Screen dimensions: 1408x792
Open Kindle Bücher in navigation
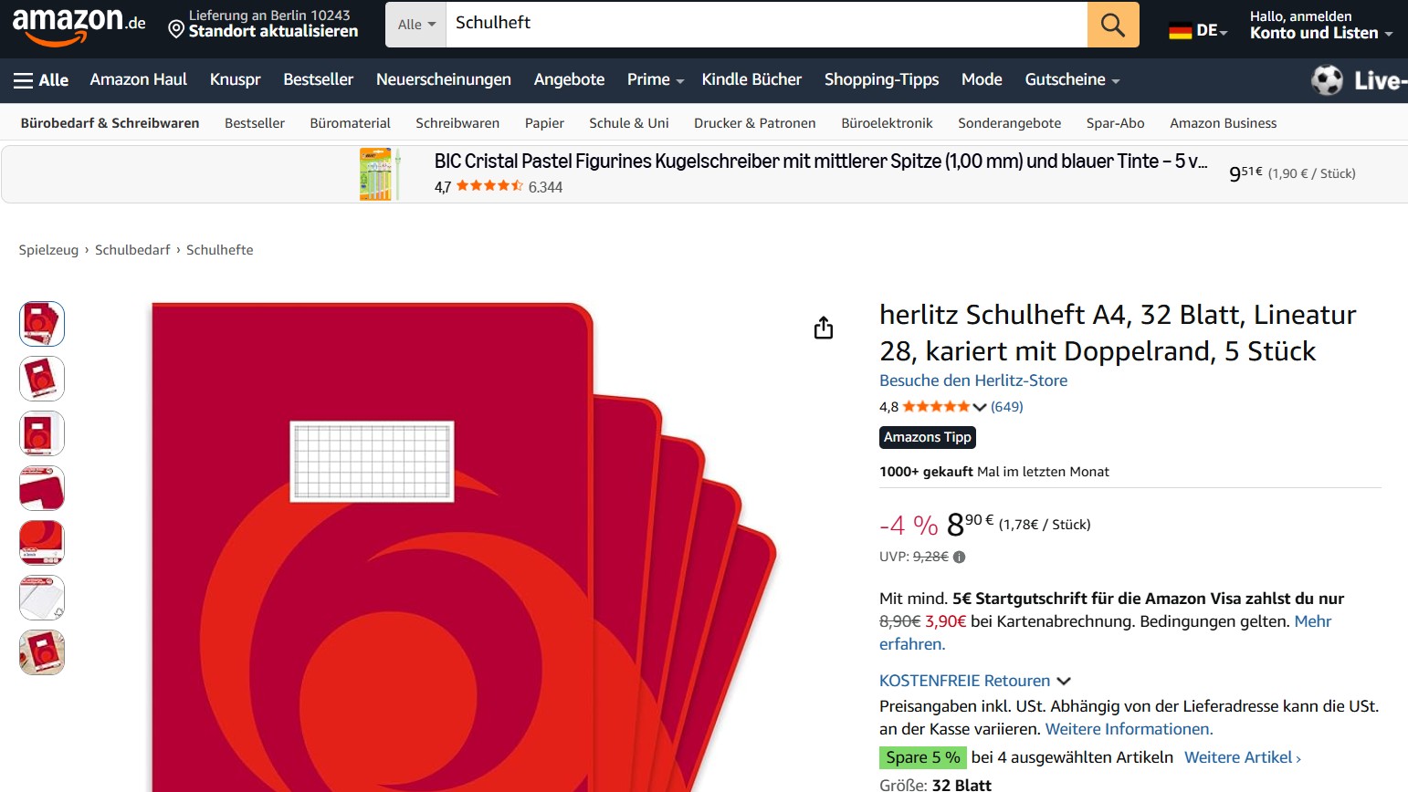(x=751, y=79)
